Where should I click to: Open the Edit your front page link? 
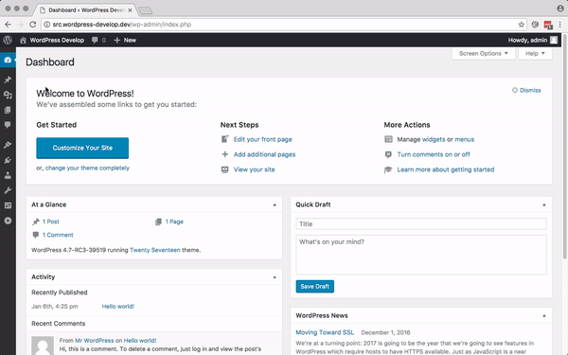coord(262,139)
